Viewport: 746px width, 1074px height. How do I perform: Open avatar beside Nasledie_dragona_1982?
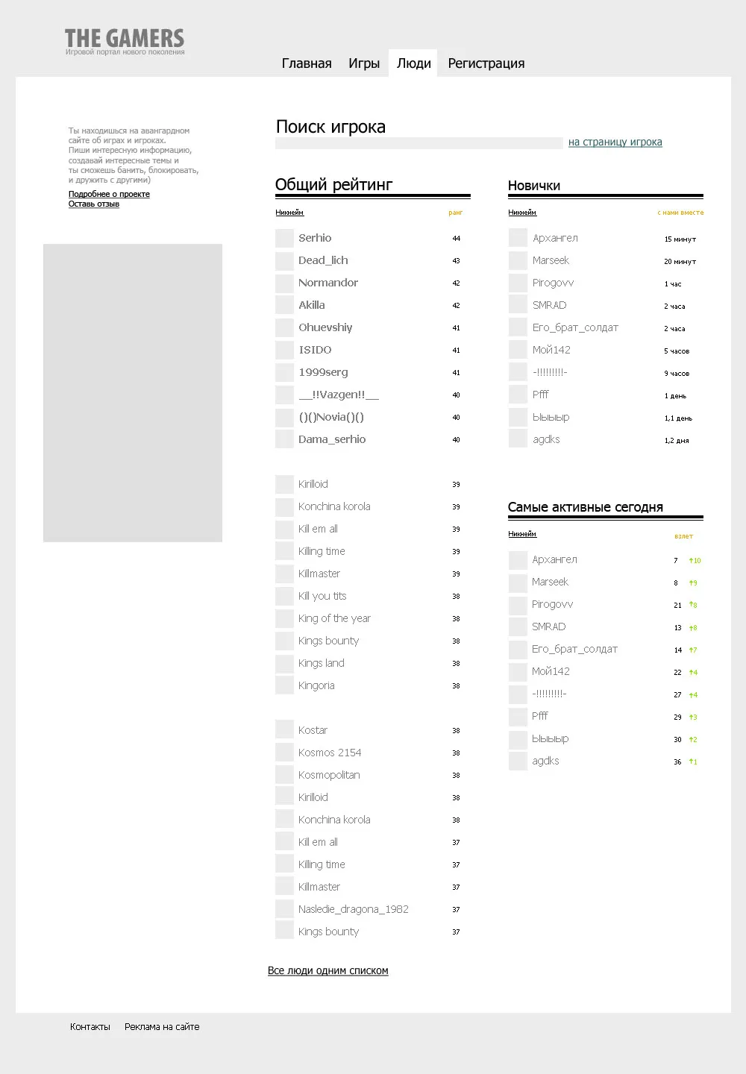coord(284,908)
